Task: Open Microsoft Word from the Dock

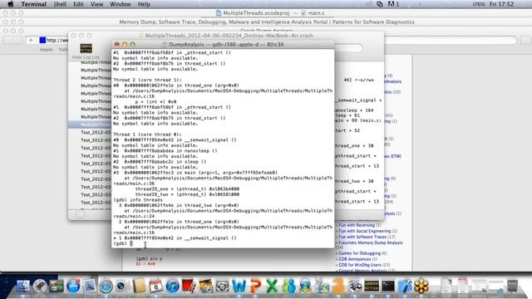Action: 239,286
